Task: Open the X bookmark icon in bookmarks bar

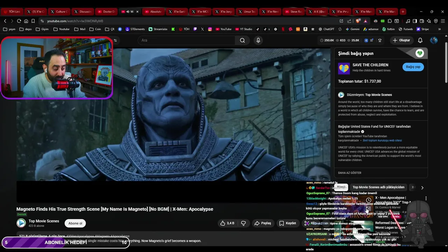Action: pos(202,29)
